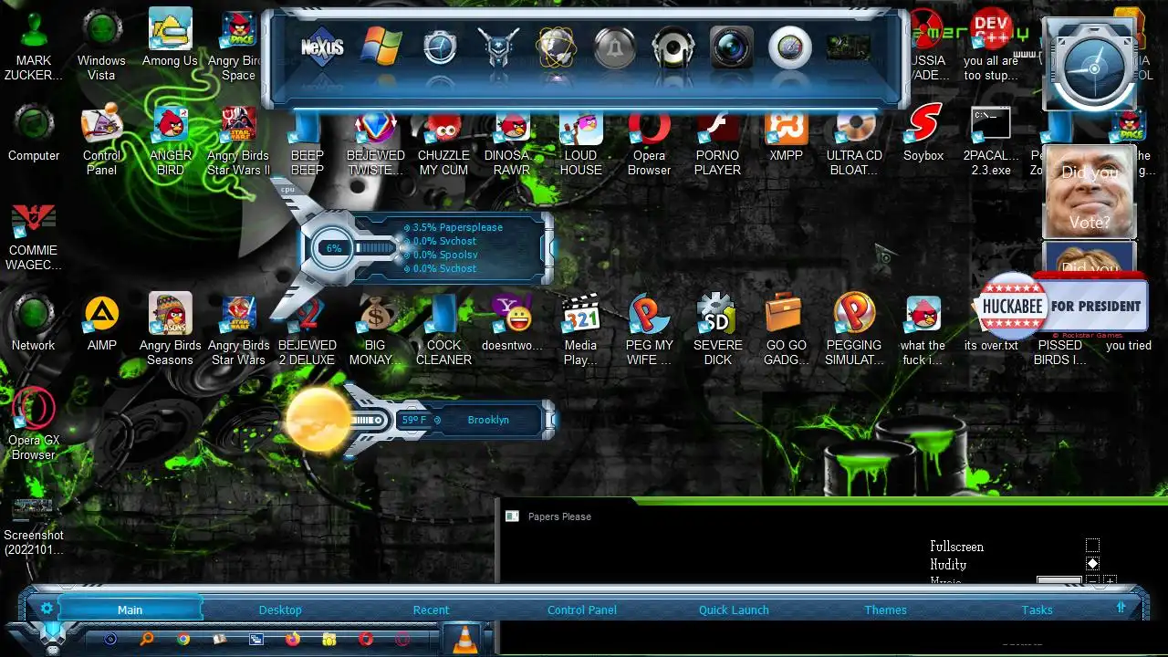Click the Papers Please window title

pos(559,516)
